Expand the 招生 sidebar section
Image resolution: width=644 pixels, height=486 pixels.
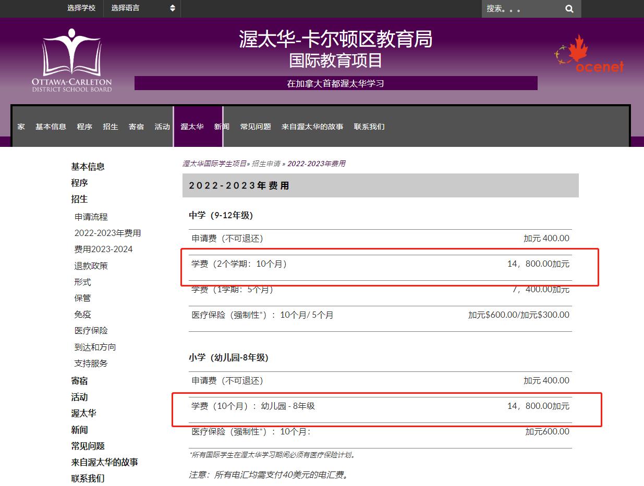point(79,199)
